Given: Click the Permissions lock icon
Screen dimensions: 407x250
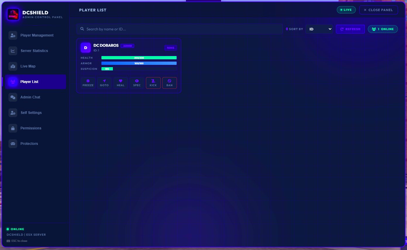Looking at the screenshot, I should [x=13, y=128].
